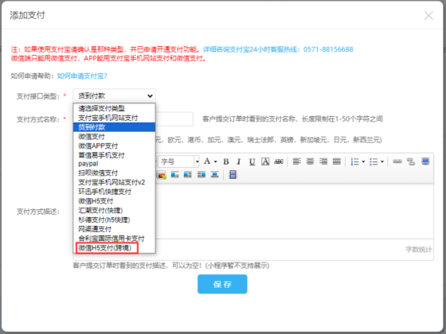
Task: Click into the 支付方式名称 input field
Action: (x=174, y=119)
